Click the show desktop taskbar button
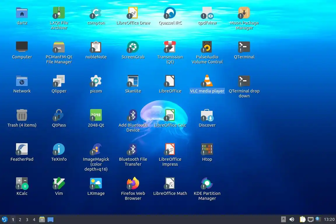Image resolution: width=336 pixels, height=224 pixels. (x=50, y=220)
